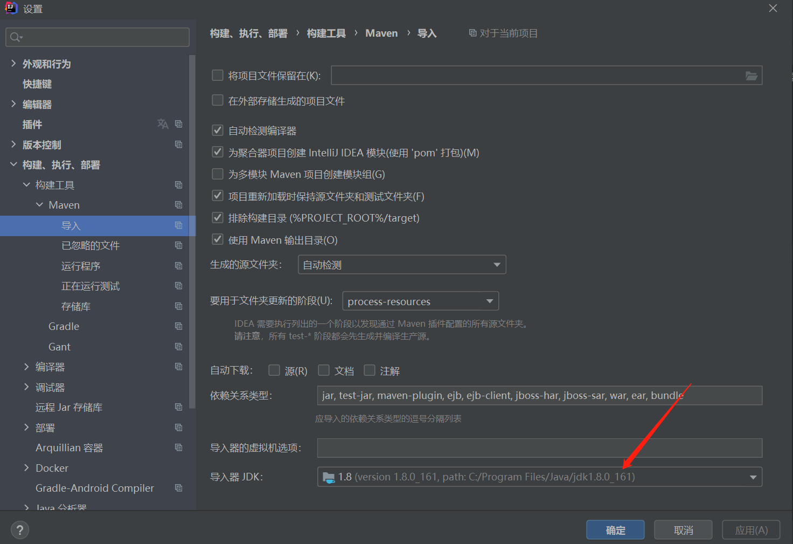Screen dimensions: 793x544
Task: Click the 对于当前项目 project scope icon
Action: click(471, 33)
